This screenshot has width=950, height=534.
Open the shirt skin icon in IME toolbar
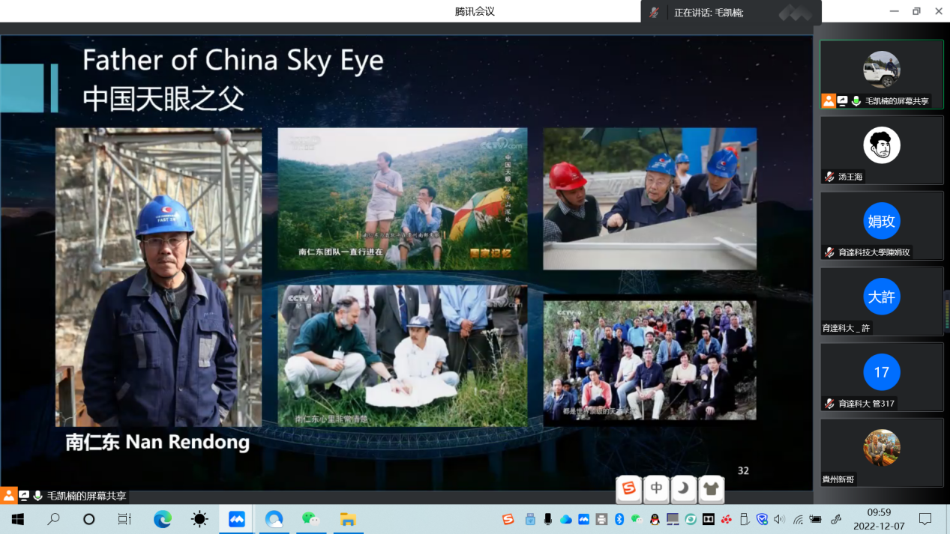(x=711, y=490)
